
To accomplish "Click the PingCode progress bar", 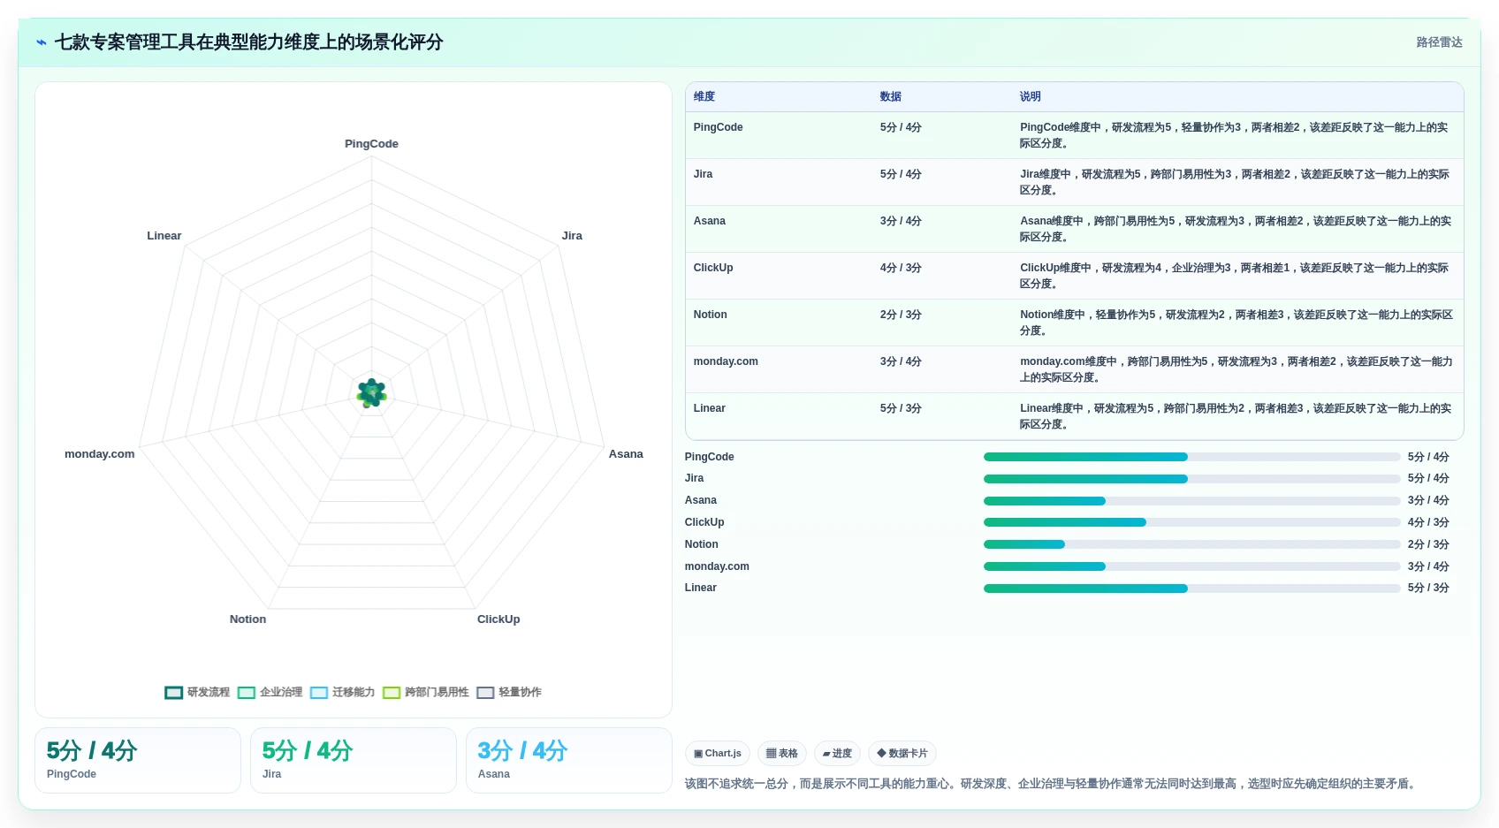I will pos(1191,457).
